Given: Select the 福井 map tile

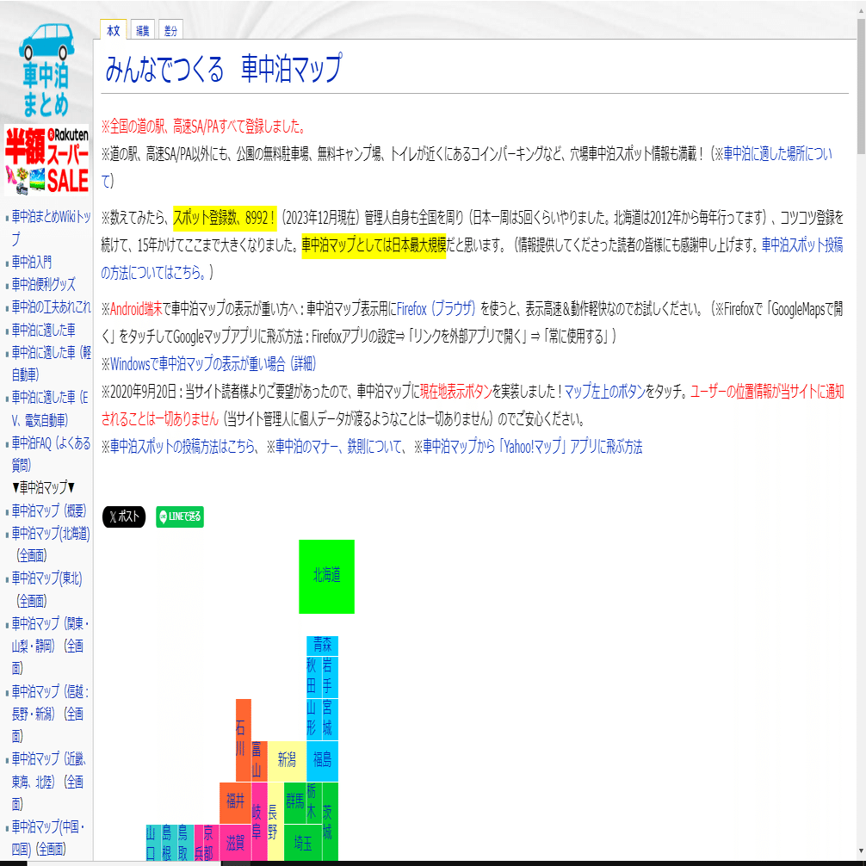Looking at the screenshot, I should (x=235, y=802).
